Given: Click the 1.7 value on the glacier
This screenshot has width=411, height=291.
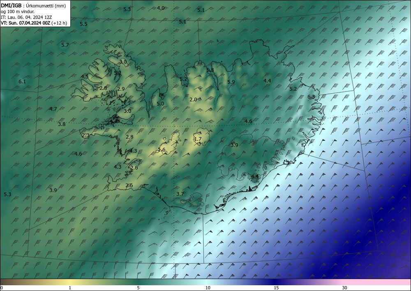Looking at the screenshot, I should pos(198,139).
